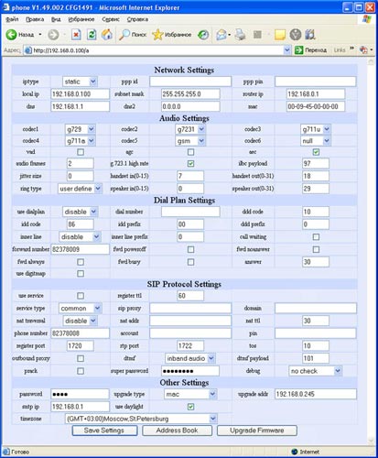The height and width of the screenshot is (458, 378).
Task: Expand the codec1 g729 dropdown
Action: click(x=81, y=129)
